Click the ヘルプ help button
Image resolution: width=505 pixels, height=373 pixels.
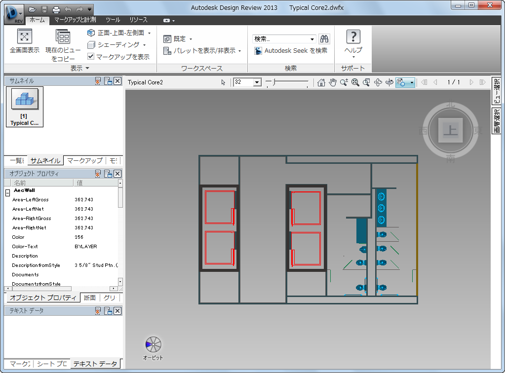(353, 43)
